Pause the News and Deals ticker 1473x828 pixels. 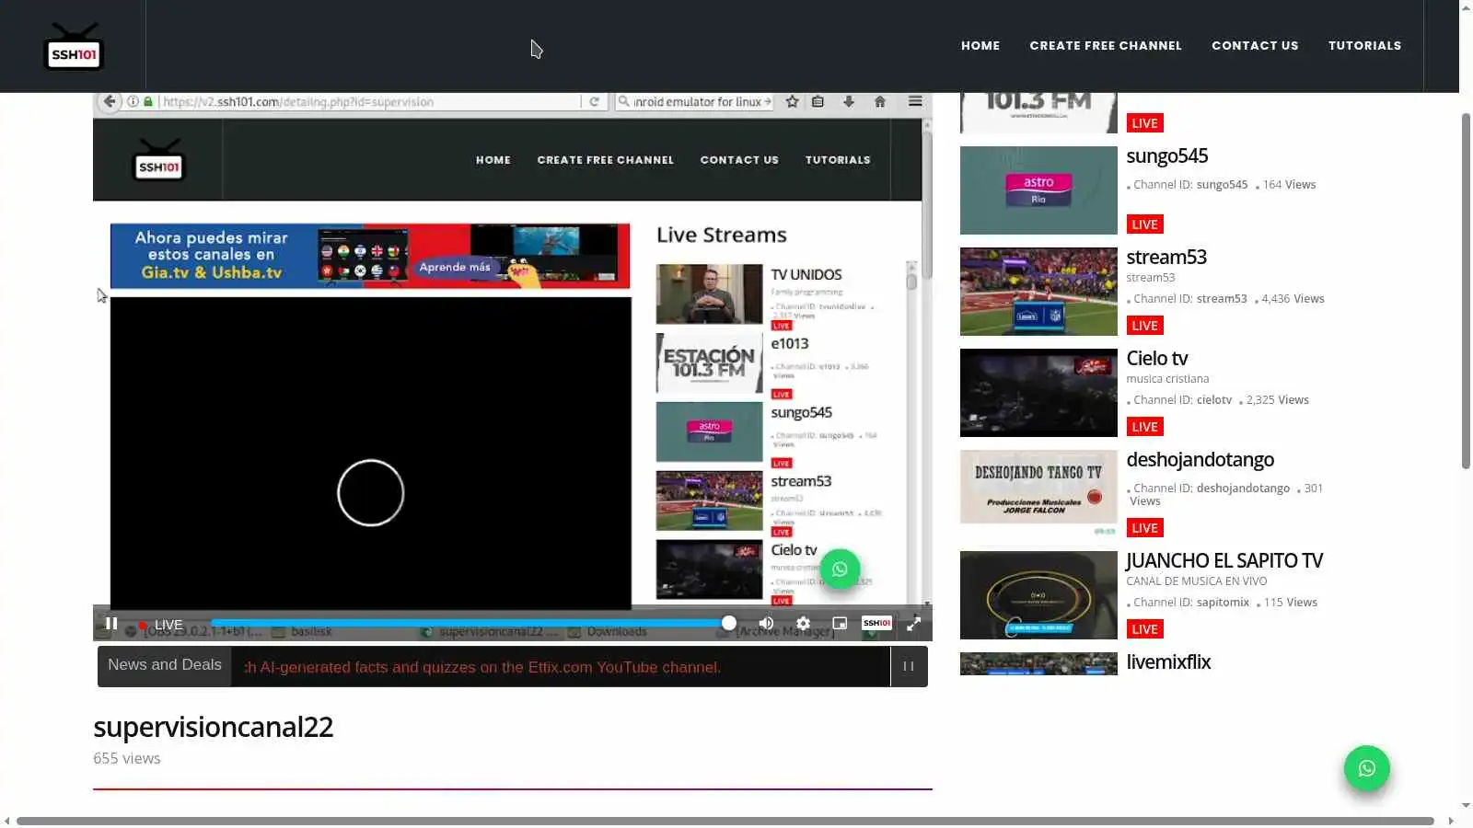coord(909,666)
